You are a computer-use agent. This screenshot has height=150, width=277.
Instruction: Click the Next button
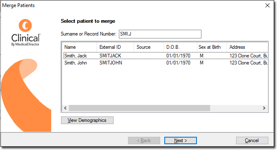180,140
